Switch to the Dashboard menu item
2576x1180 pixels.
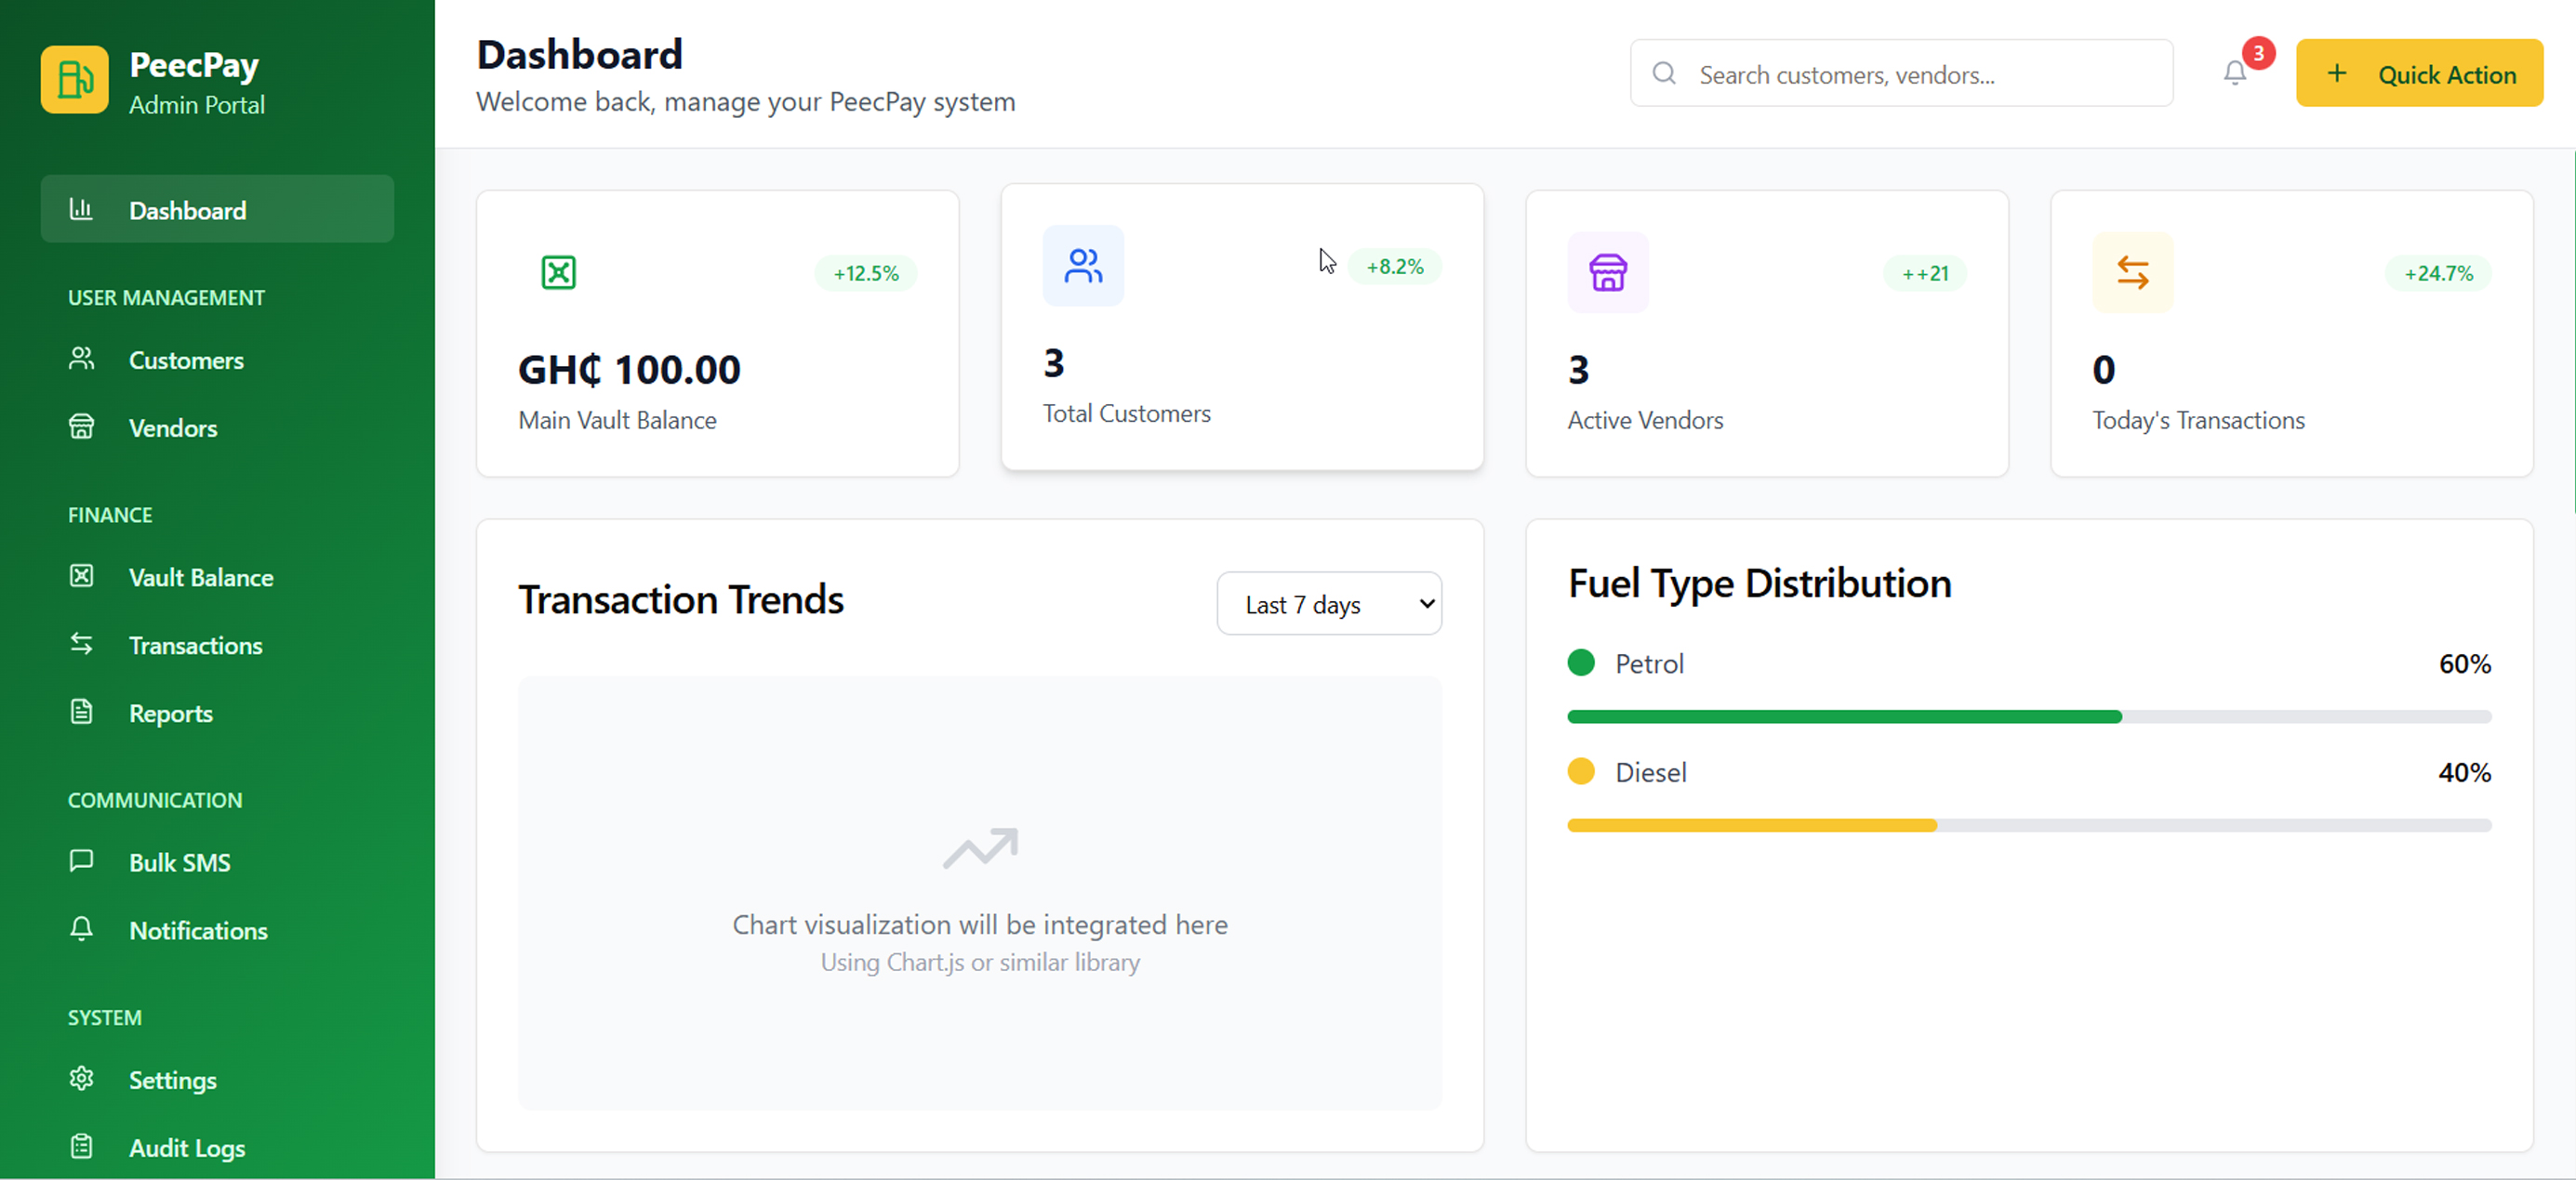187,209
